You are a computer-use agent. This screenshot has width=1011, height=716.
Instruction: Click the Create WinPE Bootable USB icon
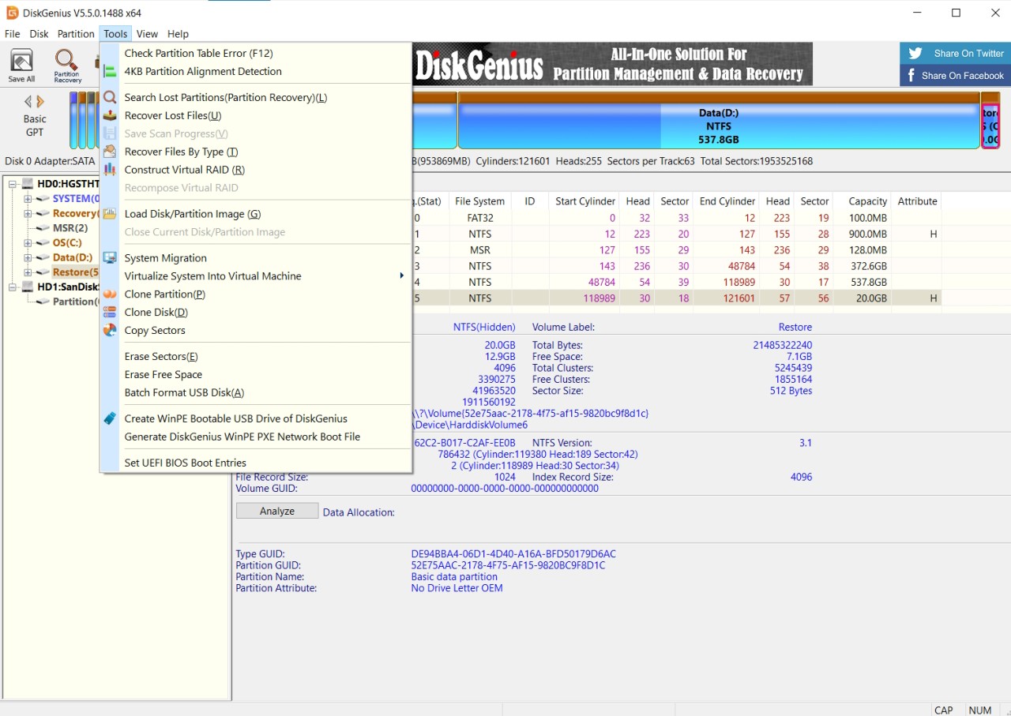pyautogui.click(x=110, y=418)
